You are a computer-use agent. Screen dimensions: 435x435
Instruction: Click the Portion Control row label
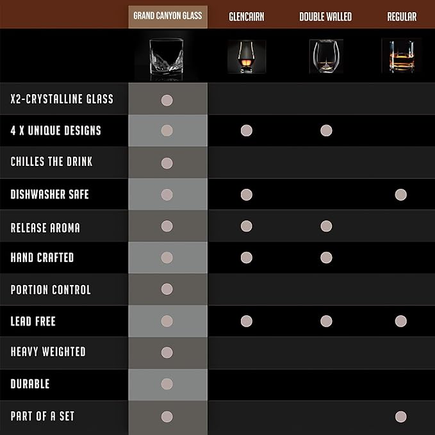point(51,290)
